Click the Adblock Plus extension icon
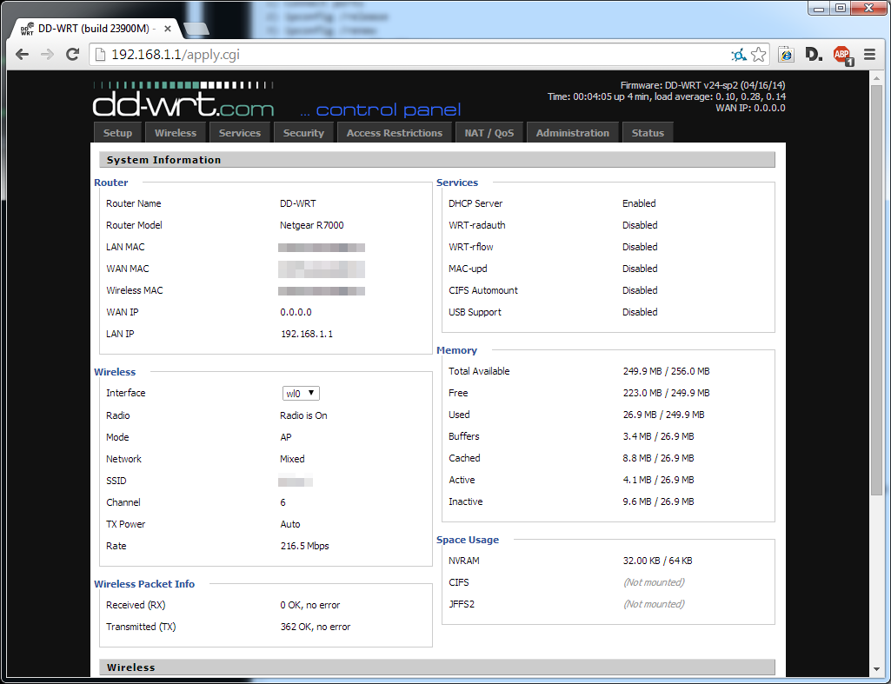The image size is (891, 684). coord(841,54)
